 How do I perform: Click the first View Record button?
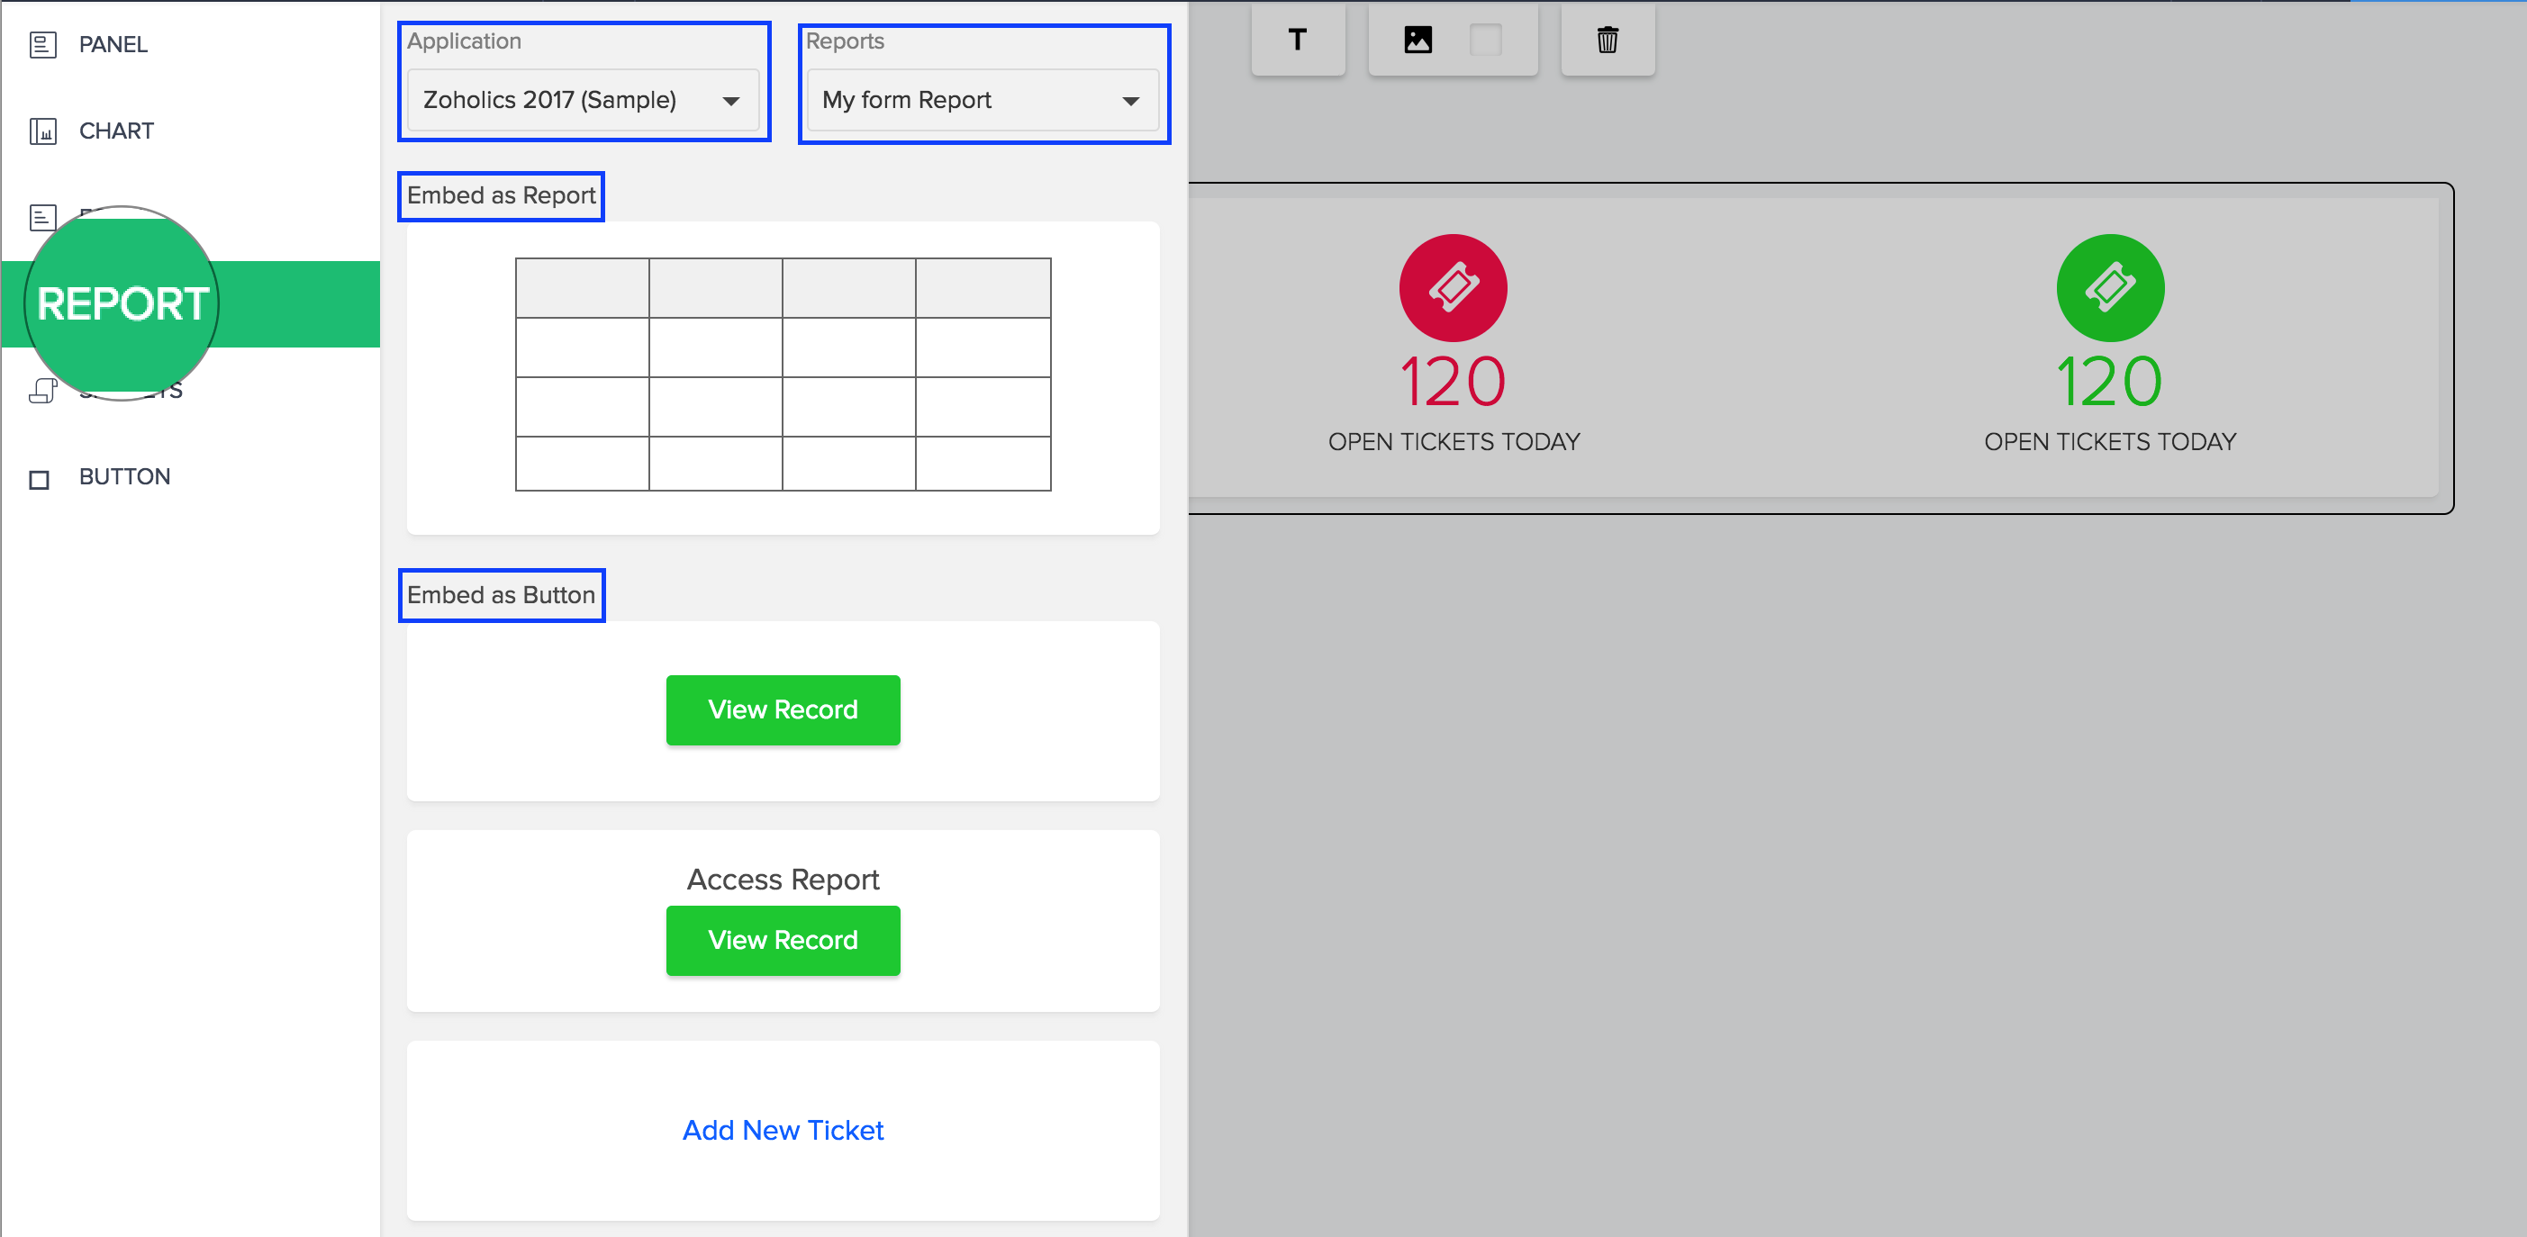[x=782, y=709]
